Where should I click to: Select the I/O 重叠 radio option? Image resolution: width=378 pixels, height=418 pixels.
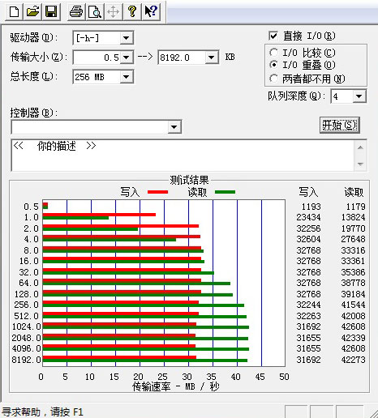click(x=273, y=65)
